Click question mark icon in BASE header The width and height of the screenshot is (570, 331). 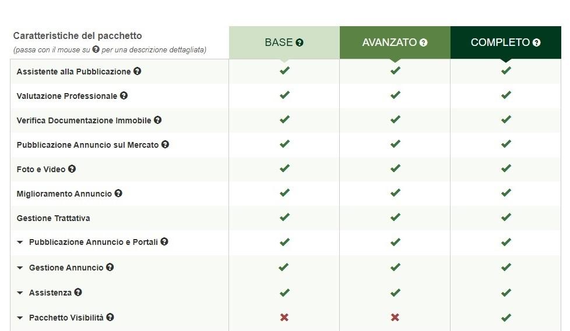click(x=299, y=42)
